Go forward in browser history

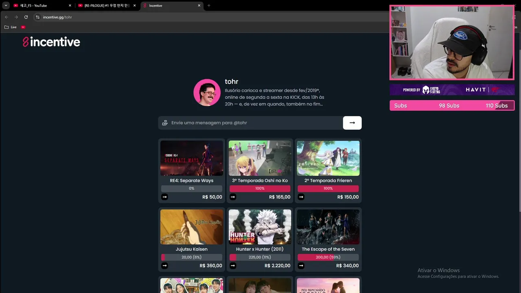click(x=16, y=17)
